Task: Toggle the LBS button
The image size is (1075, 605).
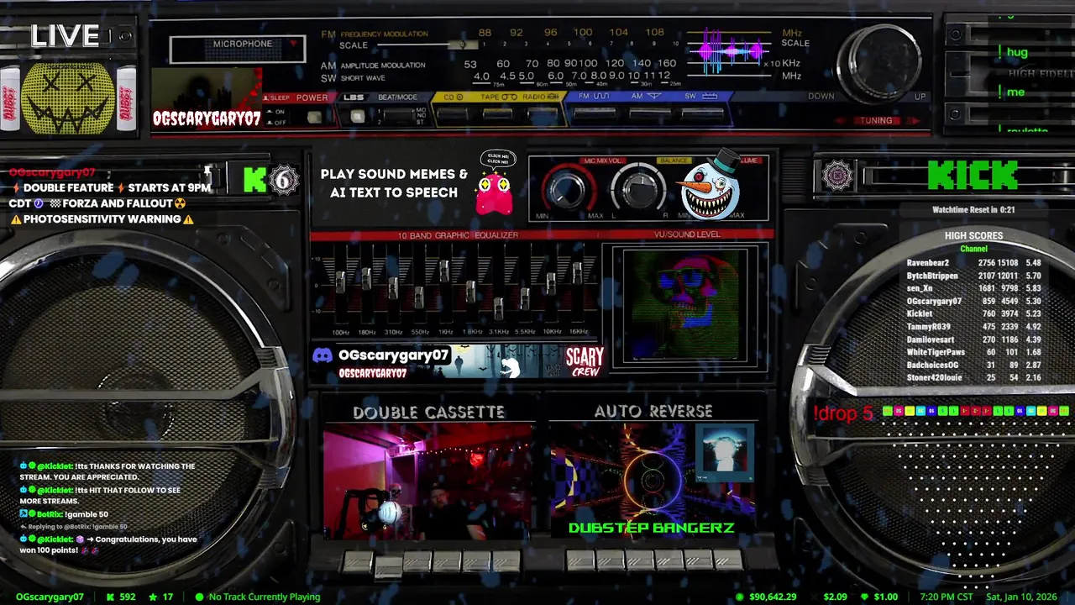Action: click(x=357, y=117)
